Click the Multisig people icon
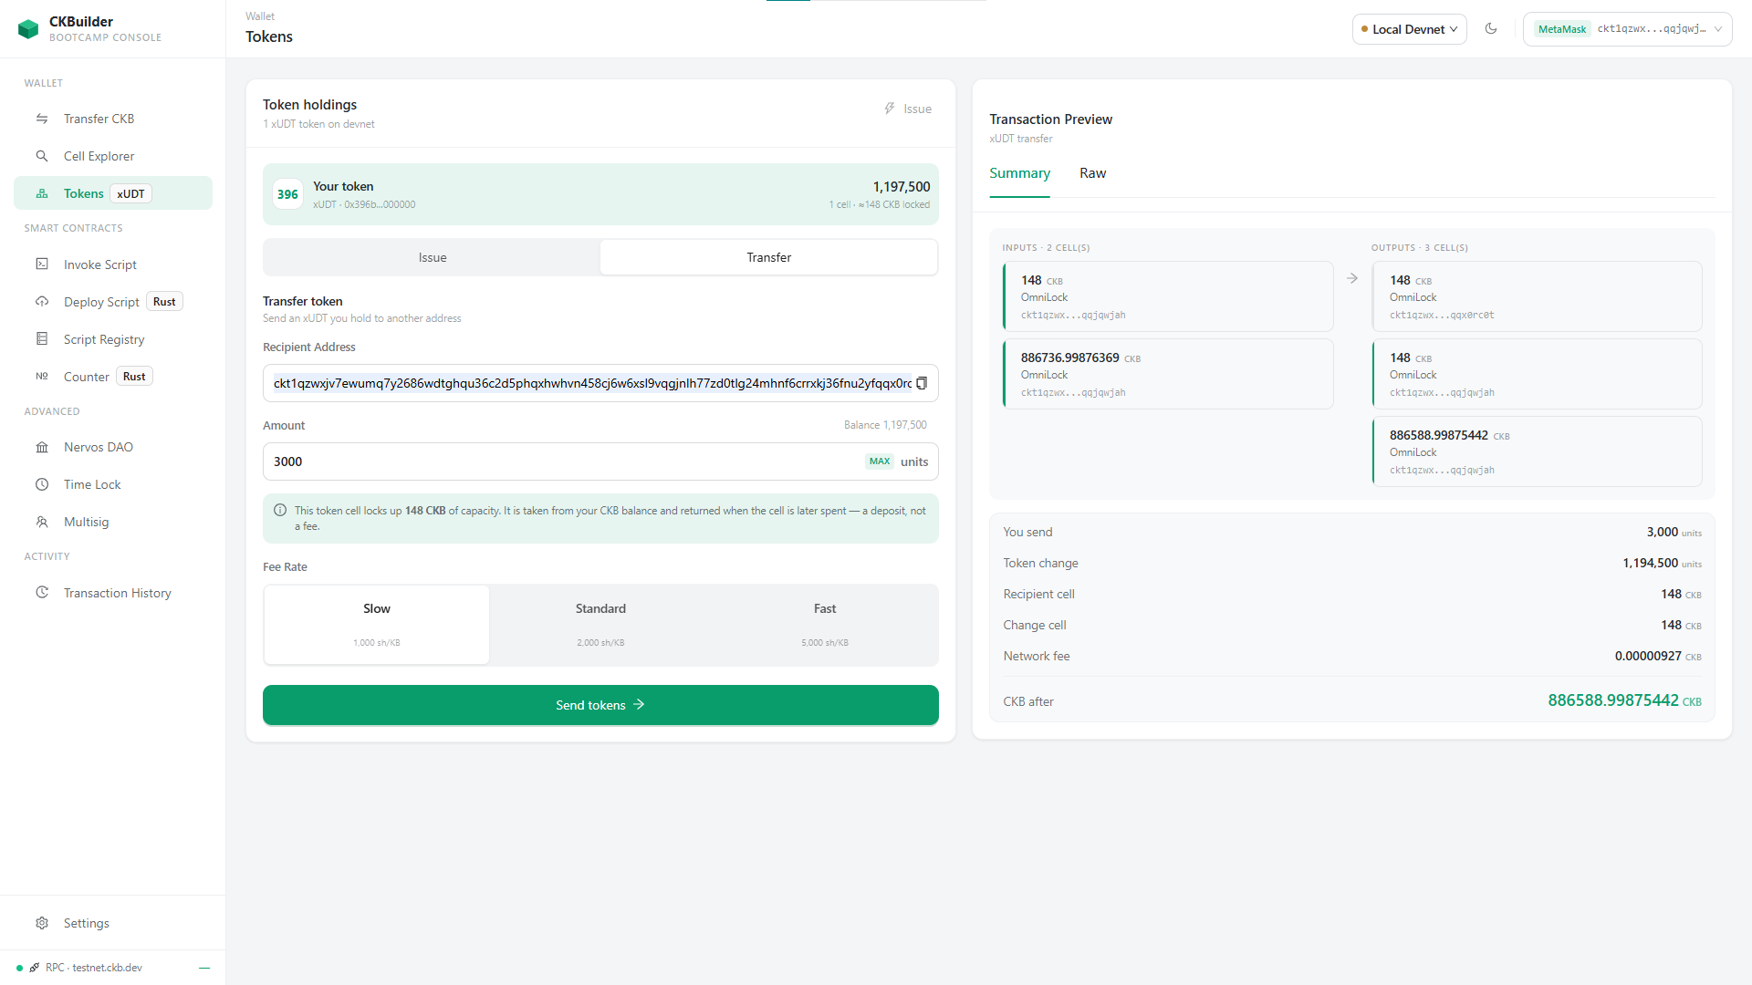This screenshot has width=1752, height=985. 42,522
